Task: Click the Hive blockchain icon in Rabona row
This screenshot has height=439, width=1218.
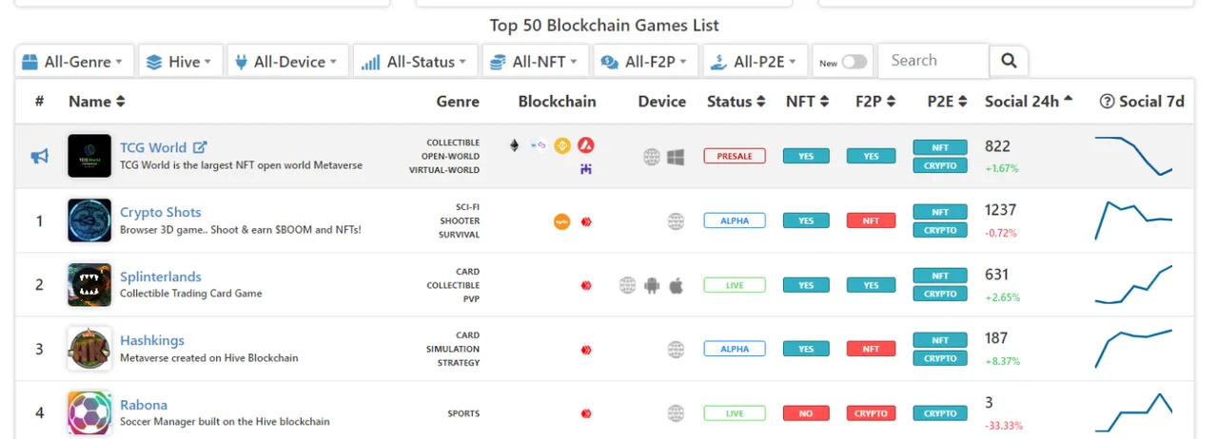Action: point(586,413)
